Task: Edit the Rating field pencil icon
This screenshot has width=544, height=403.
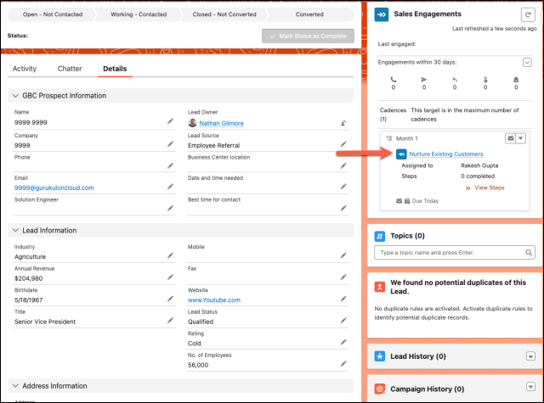Action: tap(343, 344)
